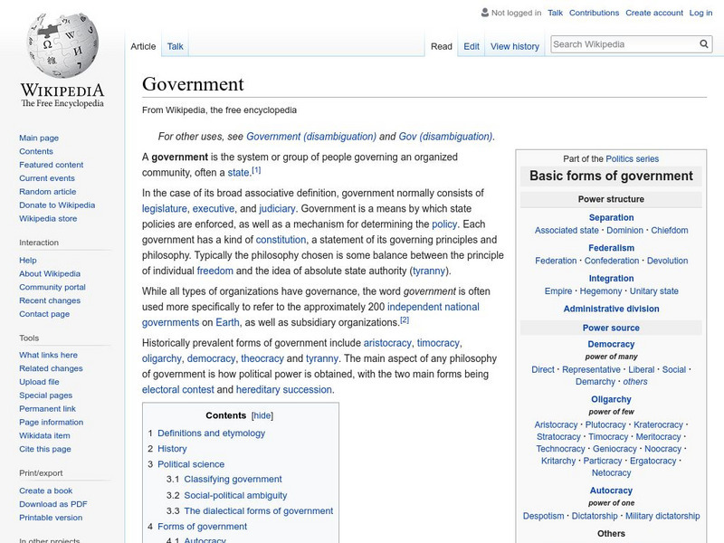Open user Talk link in top bar
Viewport: 724px width, 543px height.
coord(555,13)
